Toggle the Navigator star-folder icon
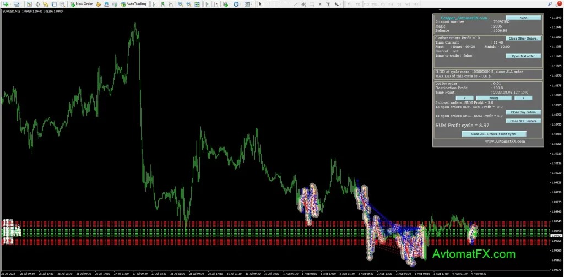This screenshot has height=277, width=564. point(46,4)
